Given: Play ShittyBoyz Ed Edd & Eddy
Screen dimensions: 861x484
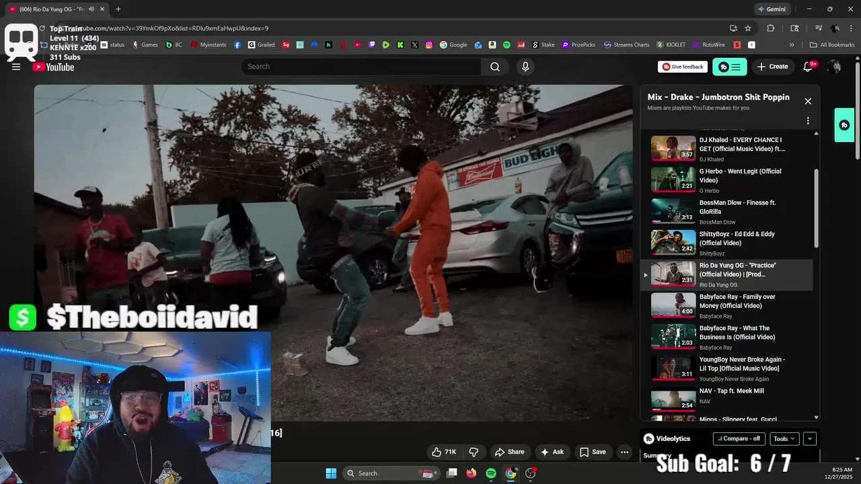Looking at the screenshot, I should pos(726,243).
